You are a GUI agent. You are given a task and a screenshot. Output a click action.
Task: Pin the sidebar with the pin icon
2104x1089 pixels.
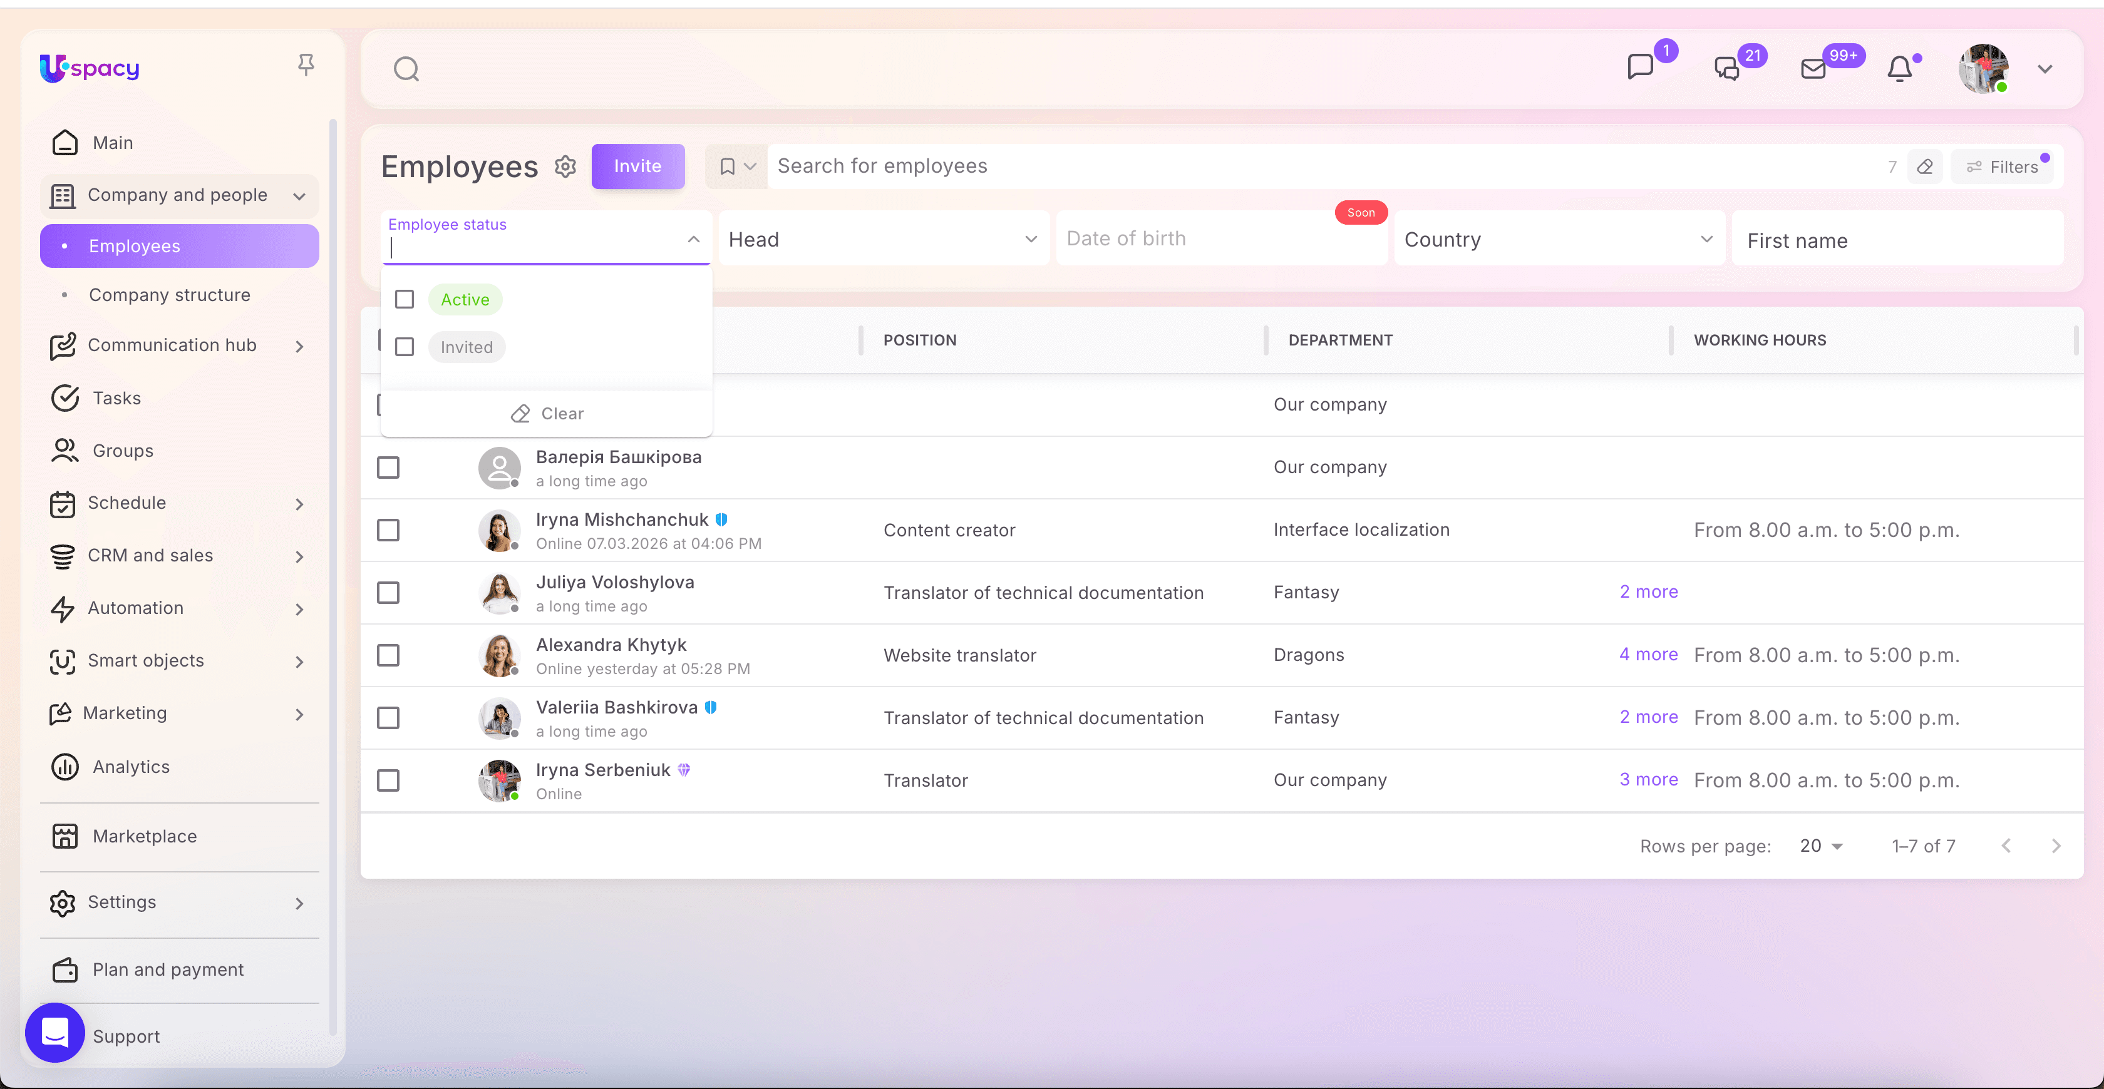(x=306, y=64)
